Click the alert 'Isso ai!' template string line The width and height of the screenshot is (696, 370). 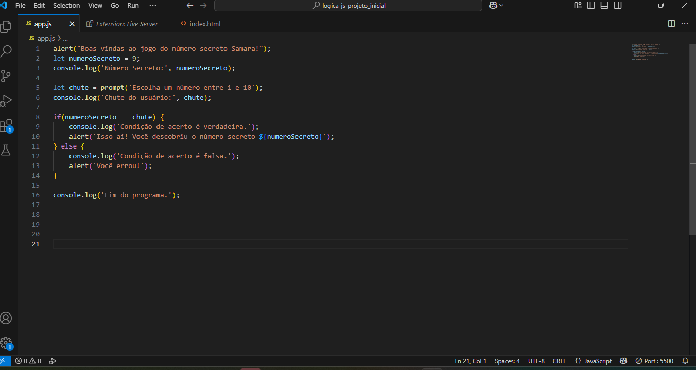click(x=202, y=137)
